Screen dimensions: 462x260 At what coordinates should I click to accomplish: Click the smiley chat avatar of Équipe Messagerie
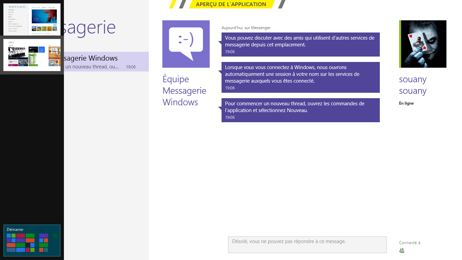186,44
